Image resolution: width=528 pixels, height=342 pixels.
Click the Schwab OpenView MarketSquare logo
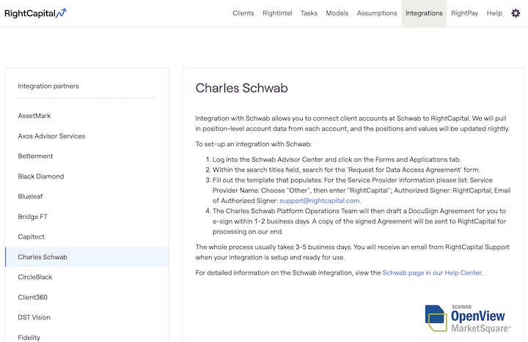(468, 318)
